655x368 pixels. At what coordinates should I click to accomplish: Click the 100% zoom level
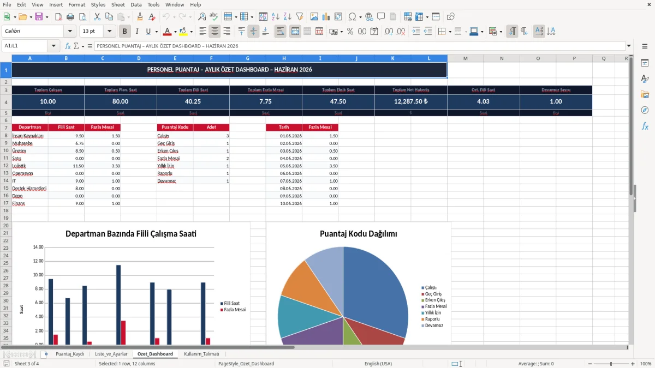pos(645,364)
